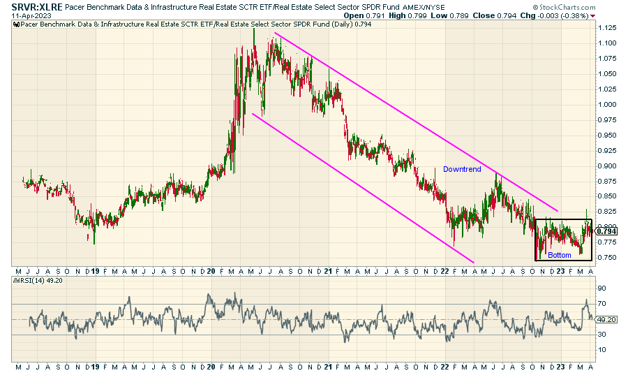The image size is (628, 373).
Task: Click the 0.875 price axis label
Action: coord(607,182)
